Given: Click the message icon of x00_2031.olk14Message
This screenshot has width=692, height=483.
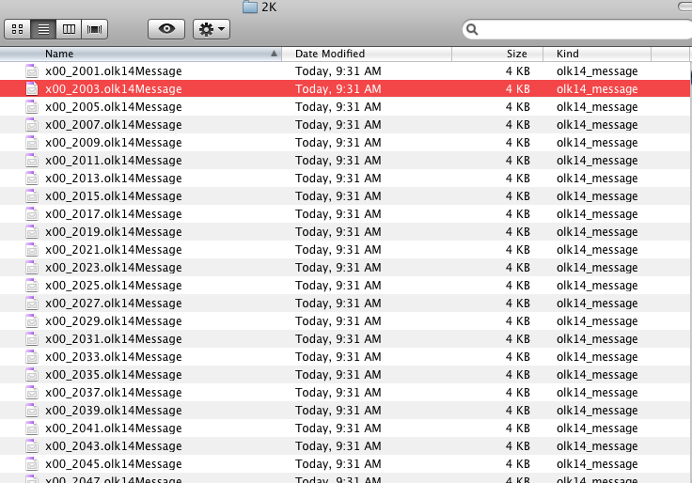Looking at the screenshot, I should click(x=32, y=339).
